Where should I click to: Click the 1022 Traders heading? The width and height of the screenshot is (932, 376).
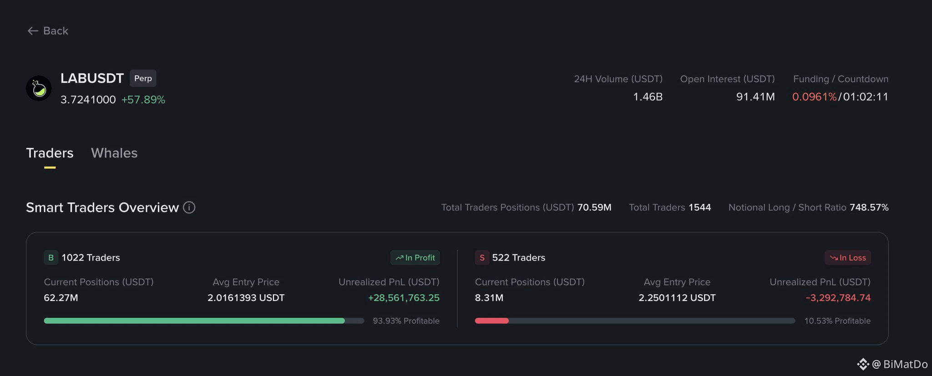click(x=91, y=258)
